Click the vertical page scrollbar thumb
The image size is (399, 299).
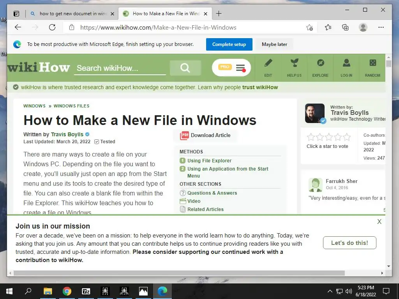click(388, 63)
